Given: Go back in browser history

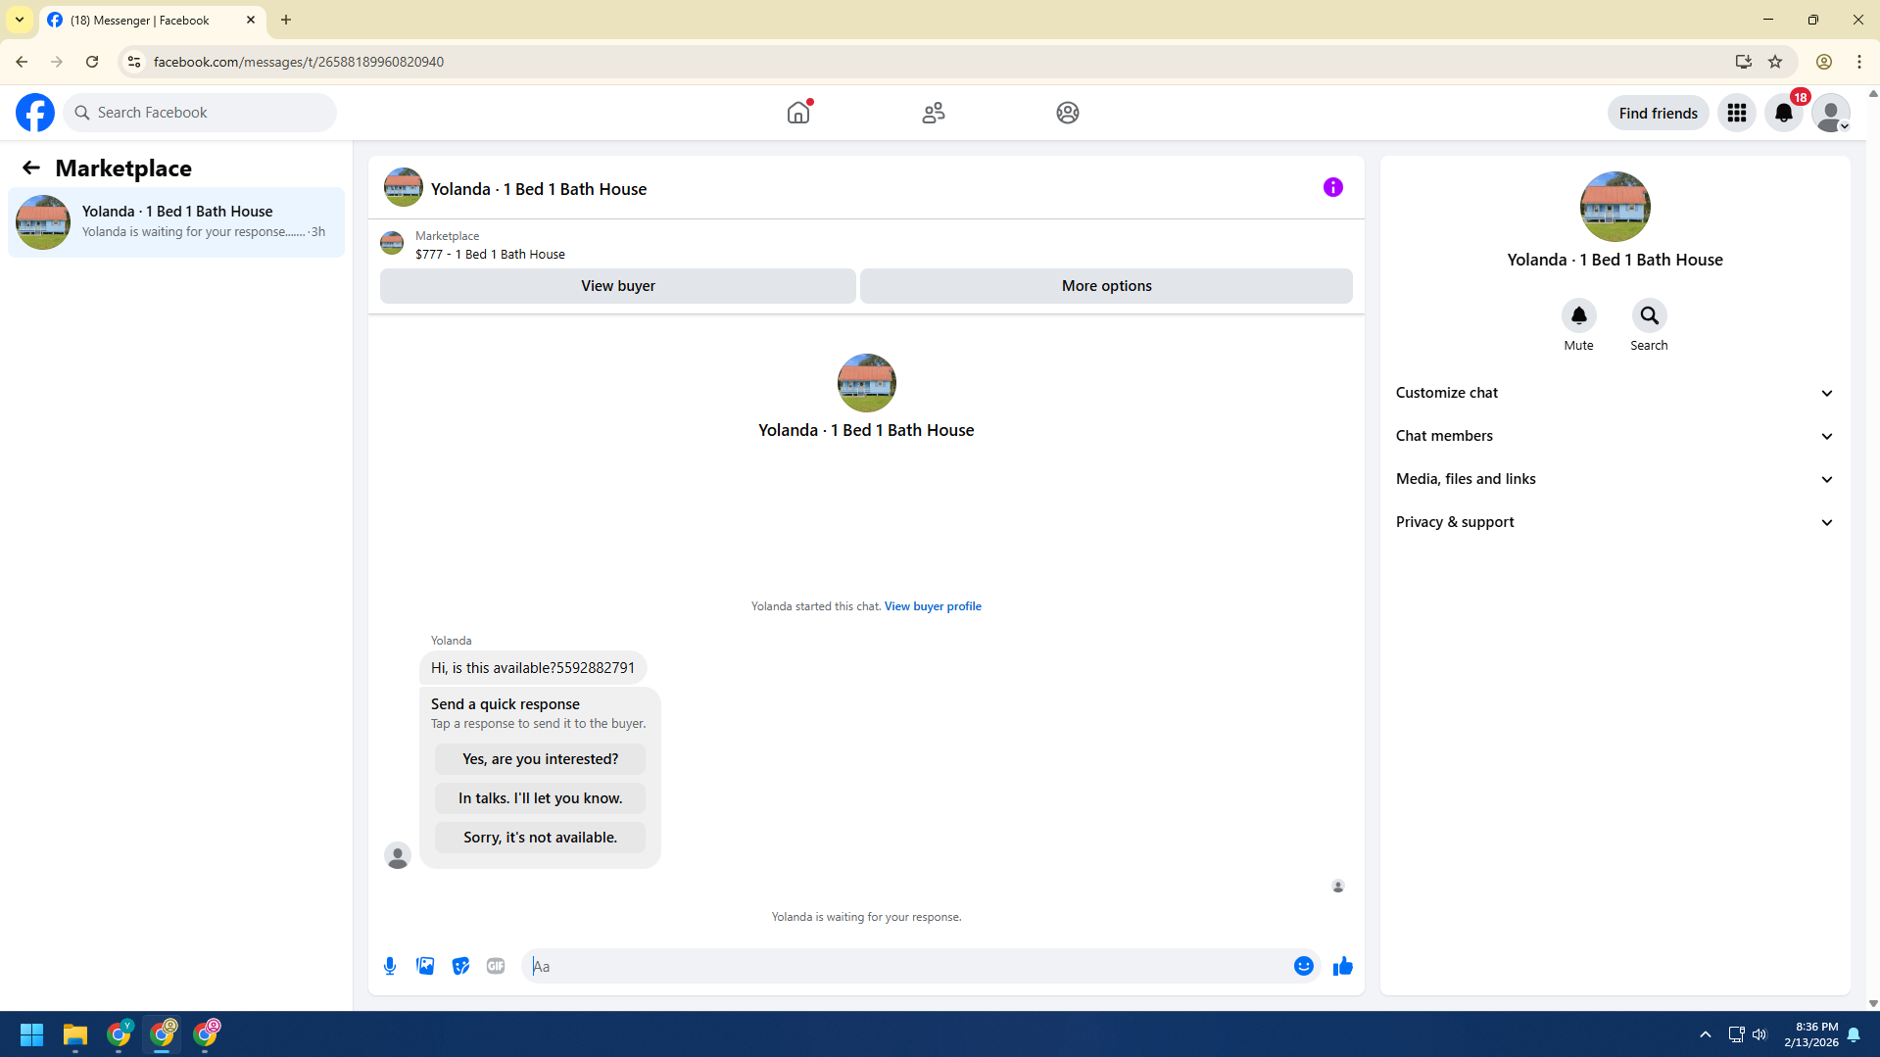Looking at the screenshot, I should [22, 62].
